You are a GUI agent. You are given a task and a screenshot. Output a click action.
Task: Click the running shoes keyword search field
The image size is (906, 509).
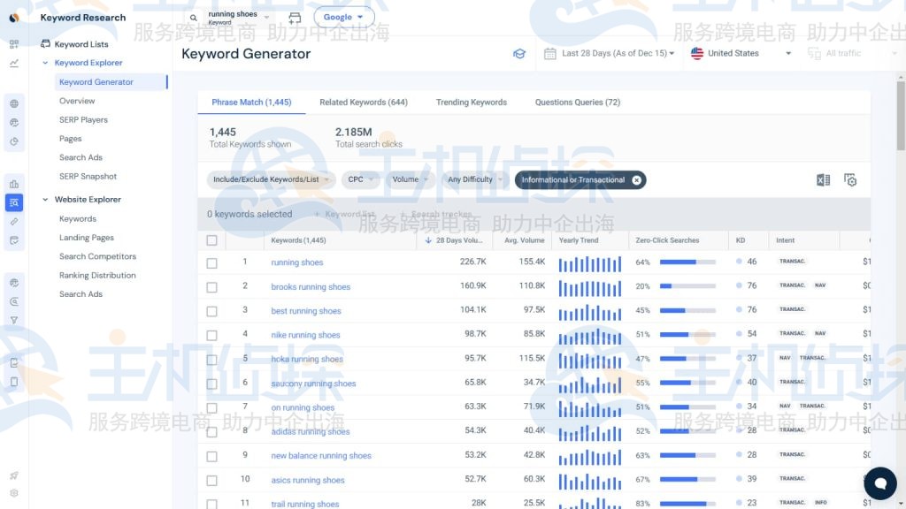234,17
